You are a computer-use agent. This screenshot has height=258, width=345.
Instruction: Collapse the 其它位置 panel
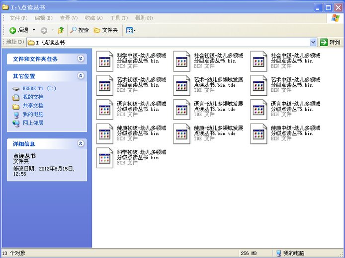click(81, 76)
